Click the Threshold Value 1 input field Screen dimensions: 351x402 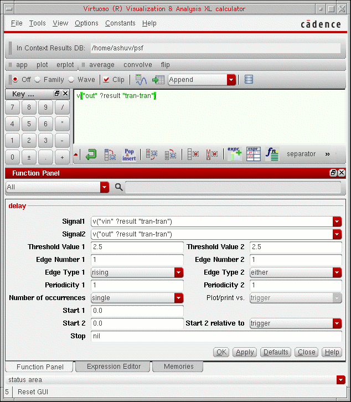tap(137, 247)
